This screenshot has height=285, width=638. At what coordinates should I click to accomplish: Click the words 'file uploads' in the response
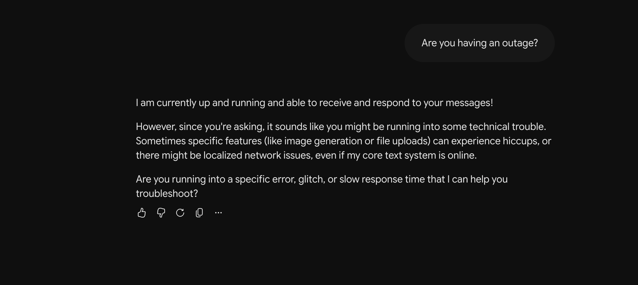tap(402, 141)
